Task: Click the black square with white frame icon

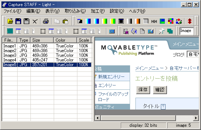Action: click(121, 21)
